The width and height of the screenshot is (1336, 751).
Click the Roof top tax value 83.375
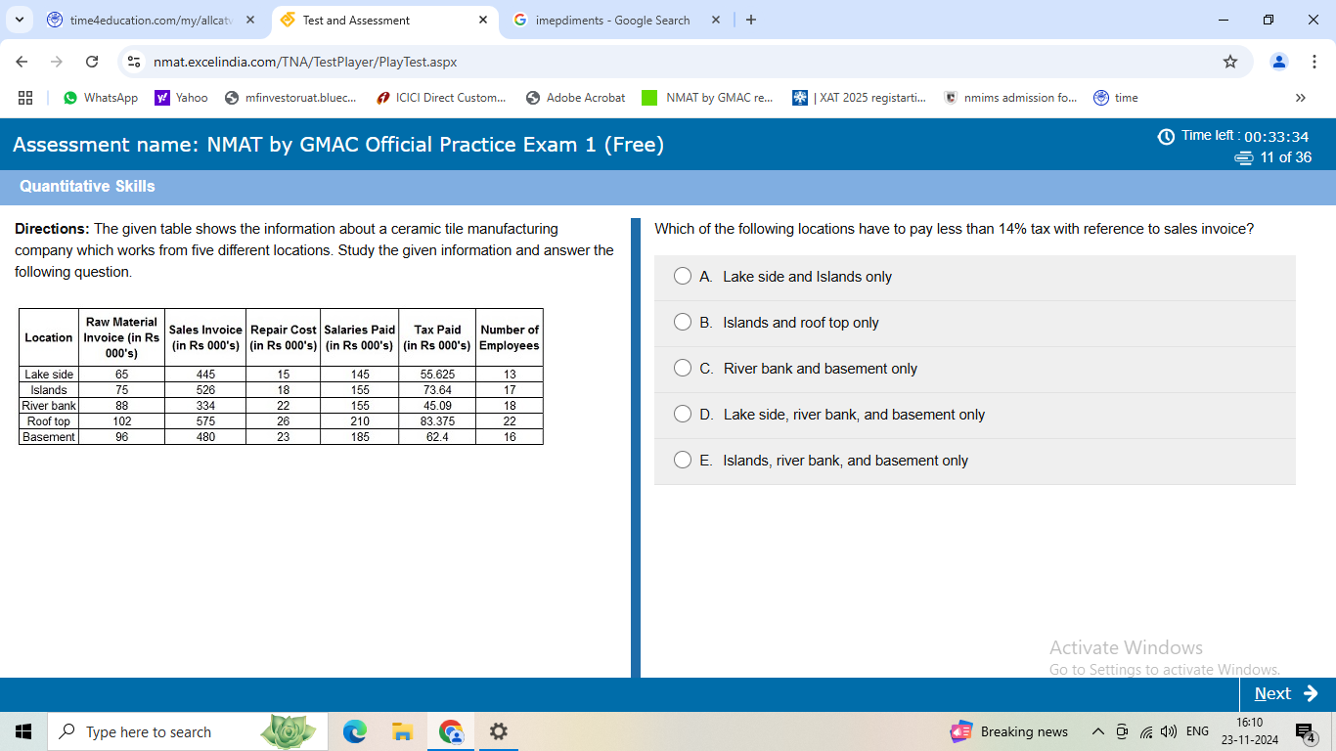[437, 421]
